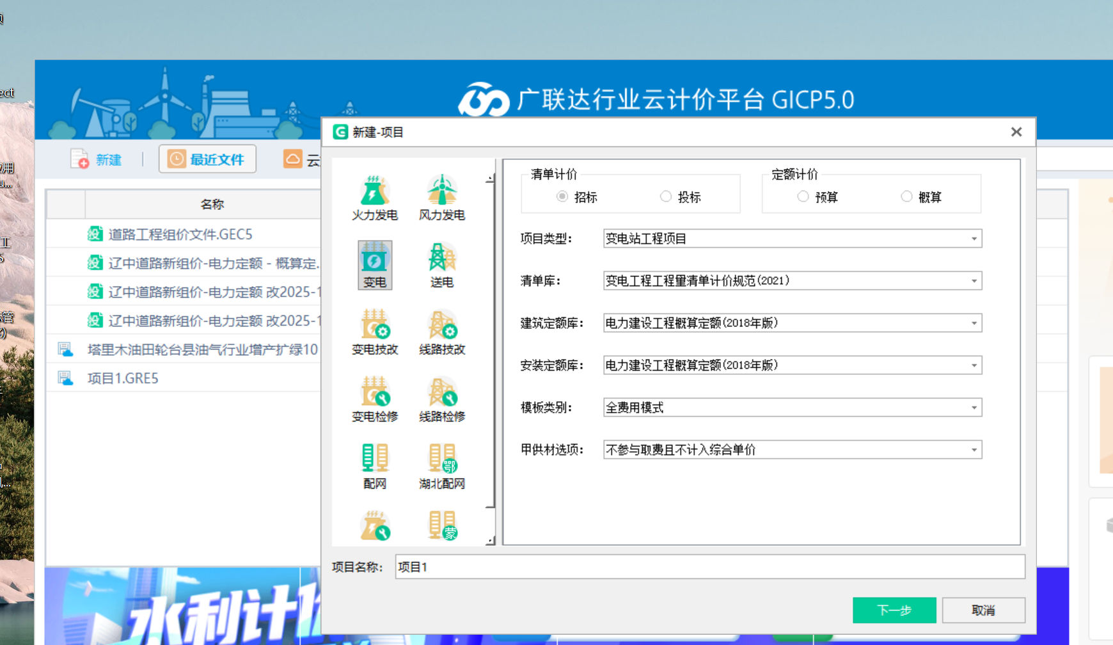Select 概算 under 定额计价
This screenshot has height=645, width=1113.
(x=906, y=196)
